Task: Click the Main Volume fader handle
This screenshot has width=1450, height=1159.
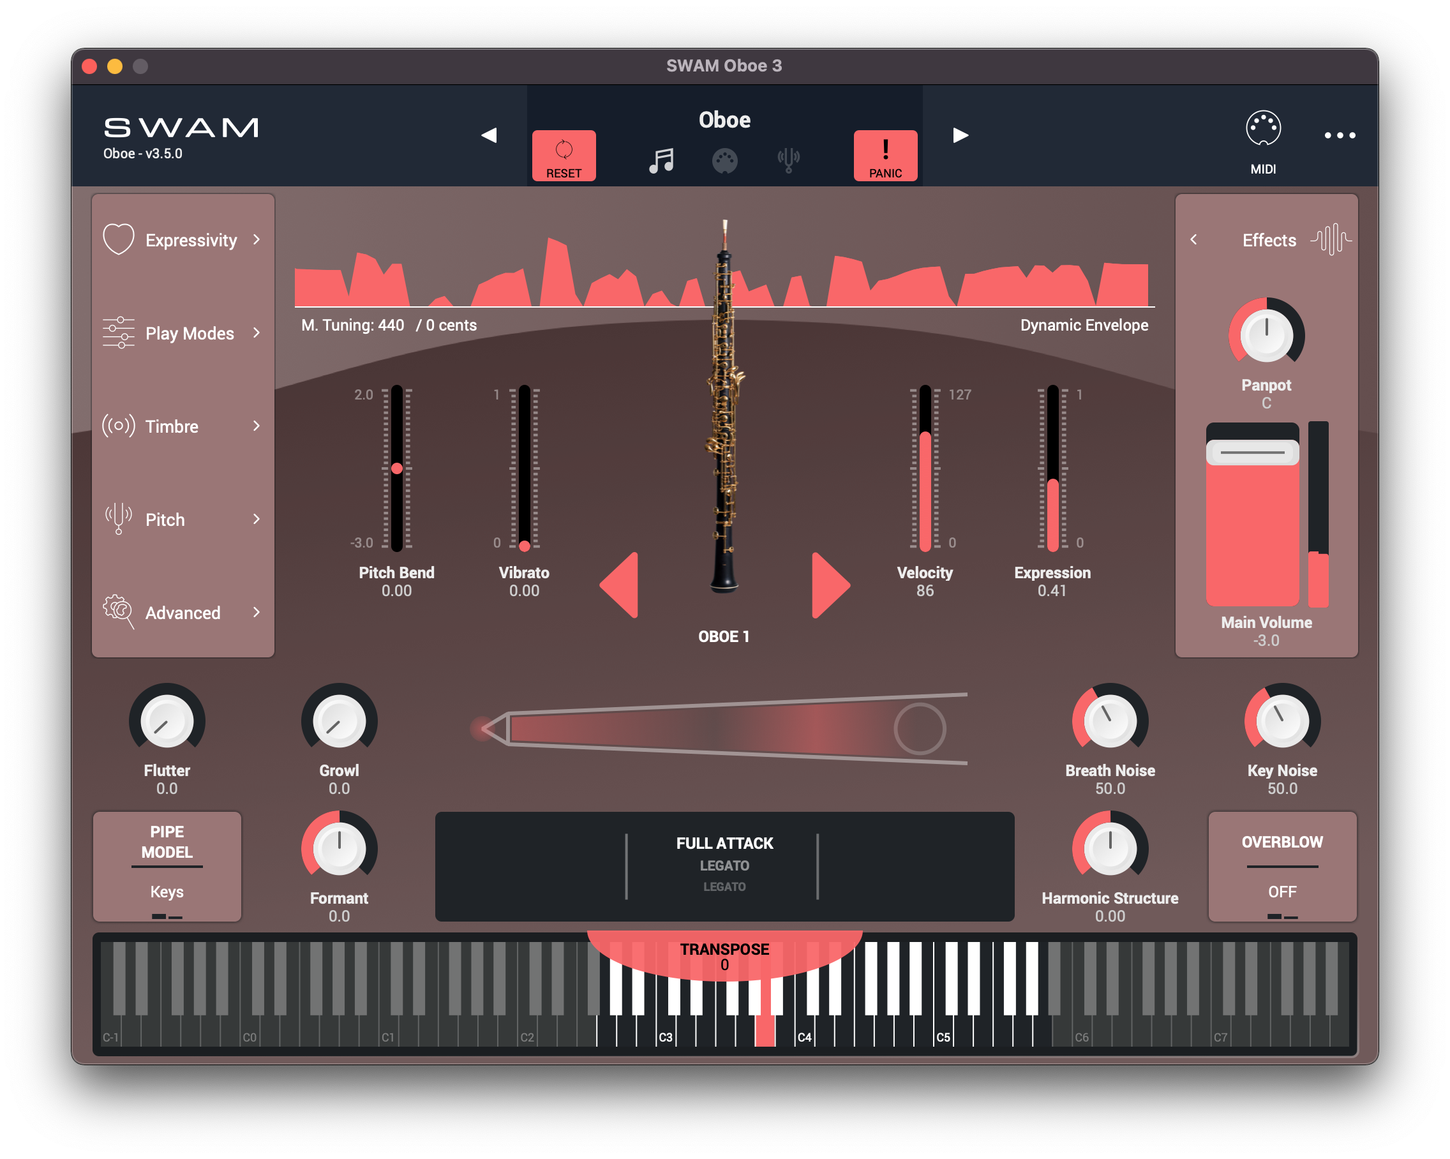Action: click(1252, 452)
